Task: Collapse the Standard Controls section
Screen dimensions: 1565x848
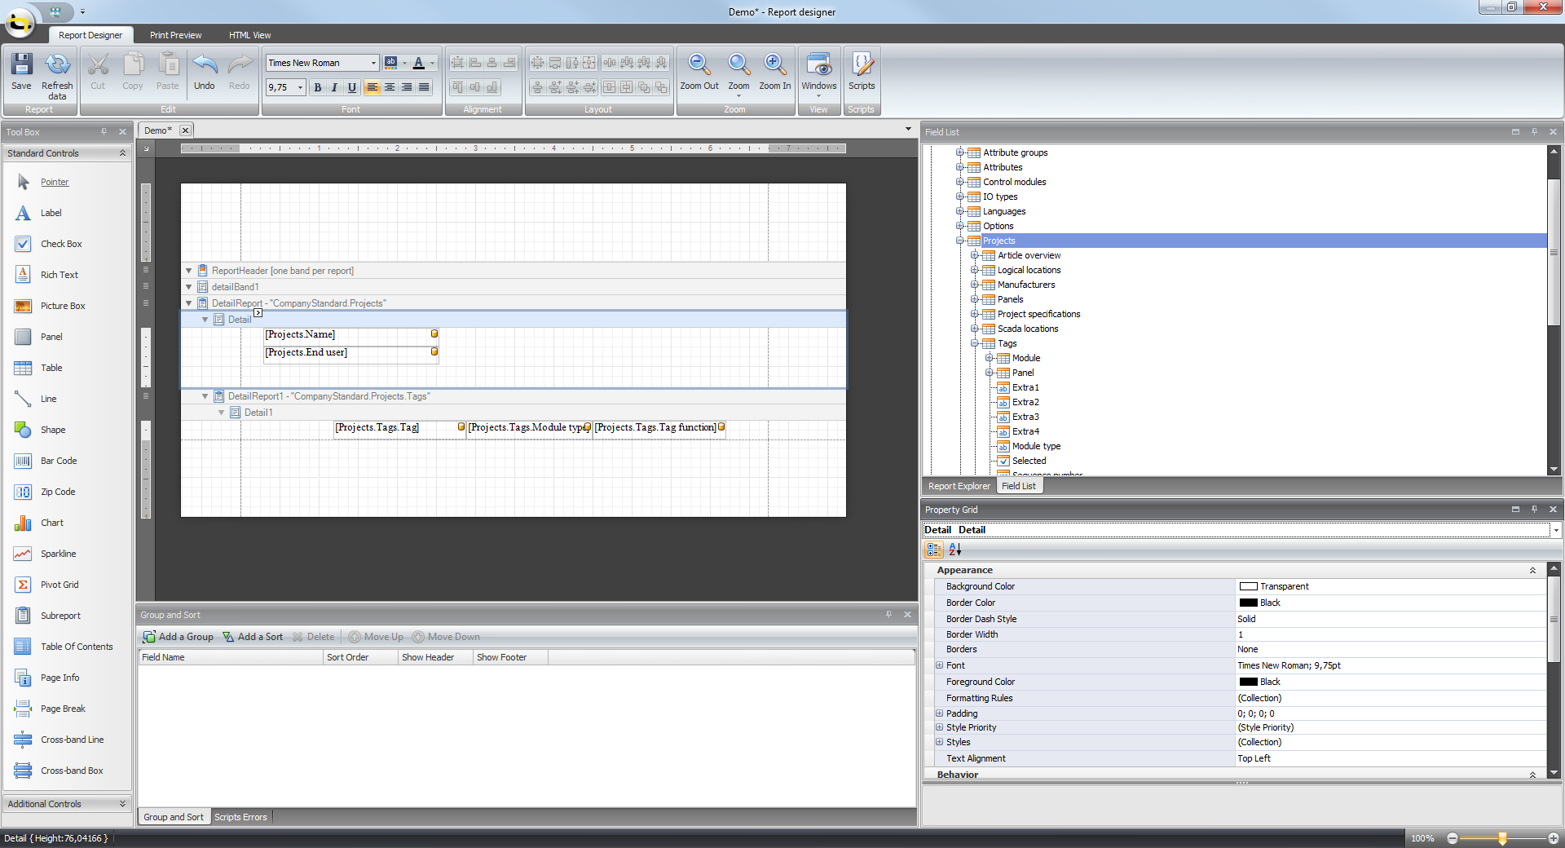Action: point(123,153)
